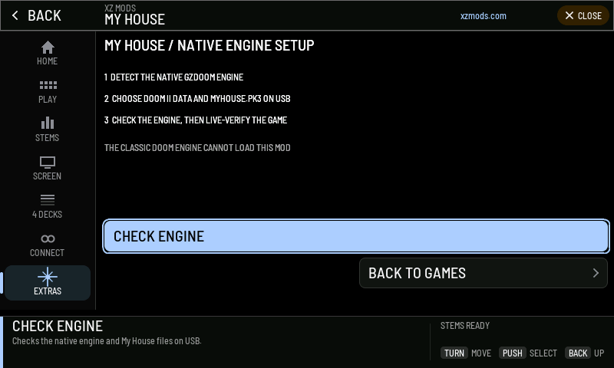Screen dimensions: 614x368
Task: Click the X icon in Close
Action: [569, 15]
